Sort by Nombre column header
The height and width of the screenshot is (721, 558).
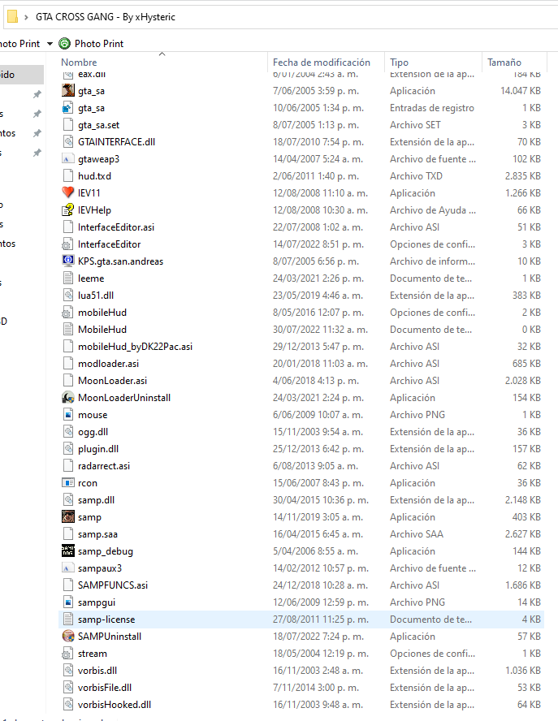[79, 62]
